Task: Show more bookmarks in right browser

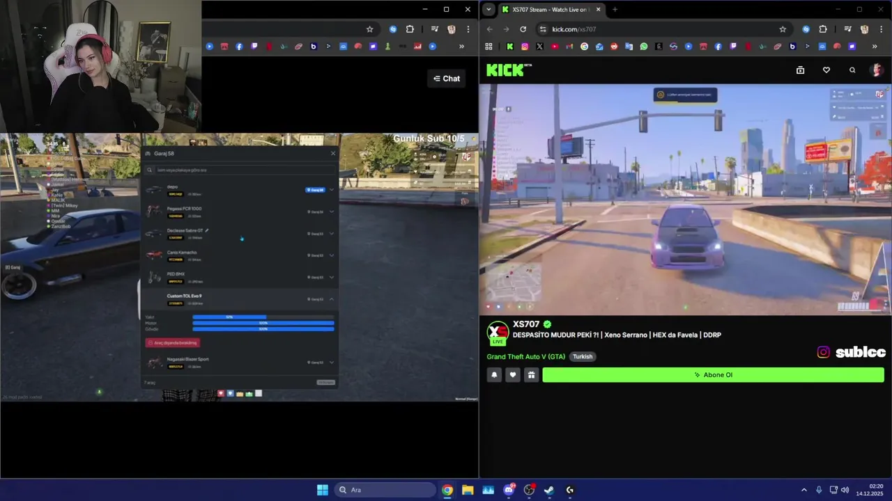Action: pyautogui.click(x=875, y=47)
